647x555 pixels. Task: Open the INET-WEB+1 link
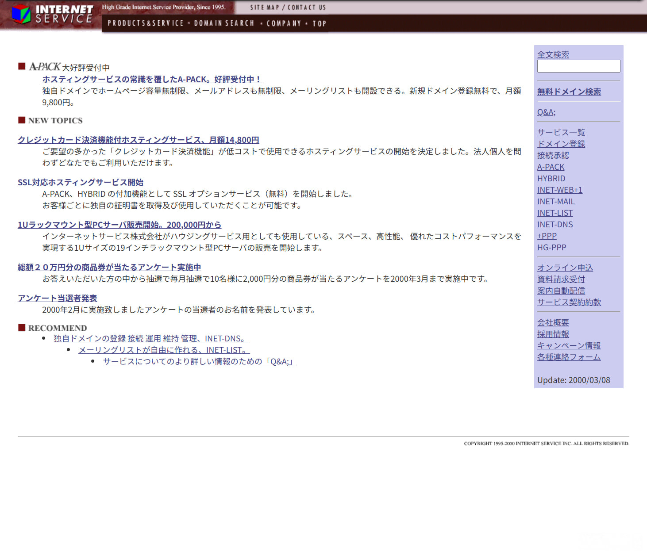tap(560, 190)
